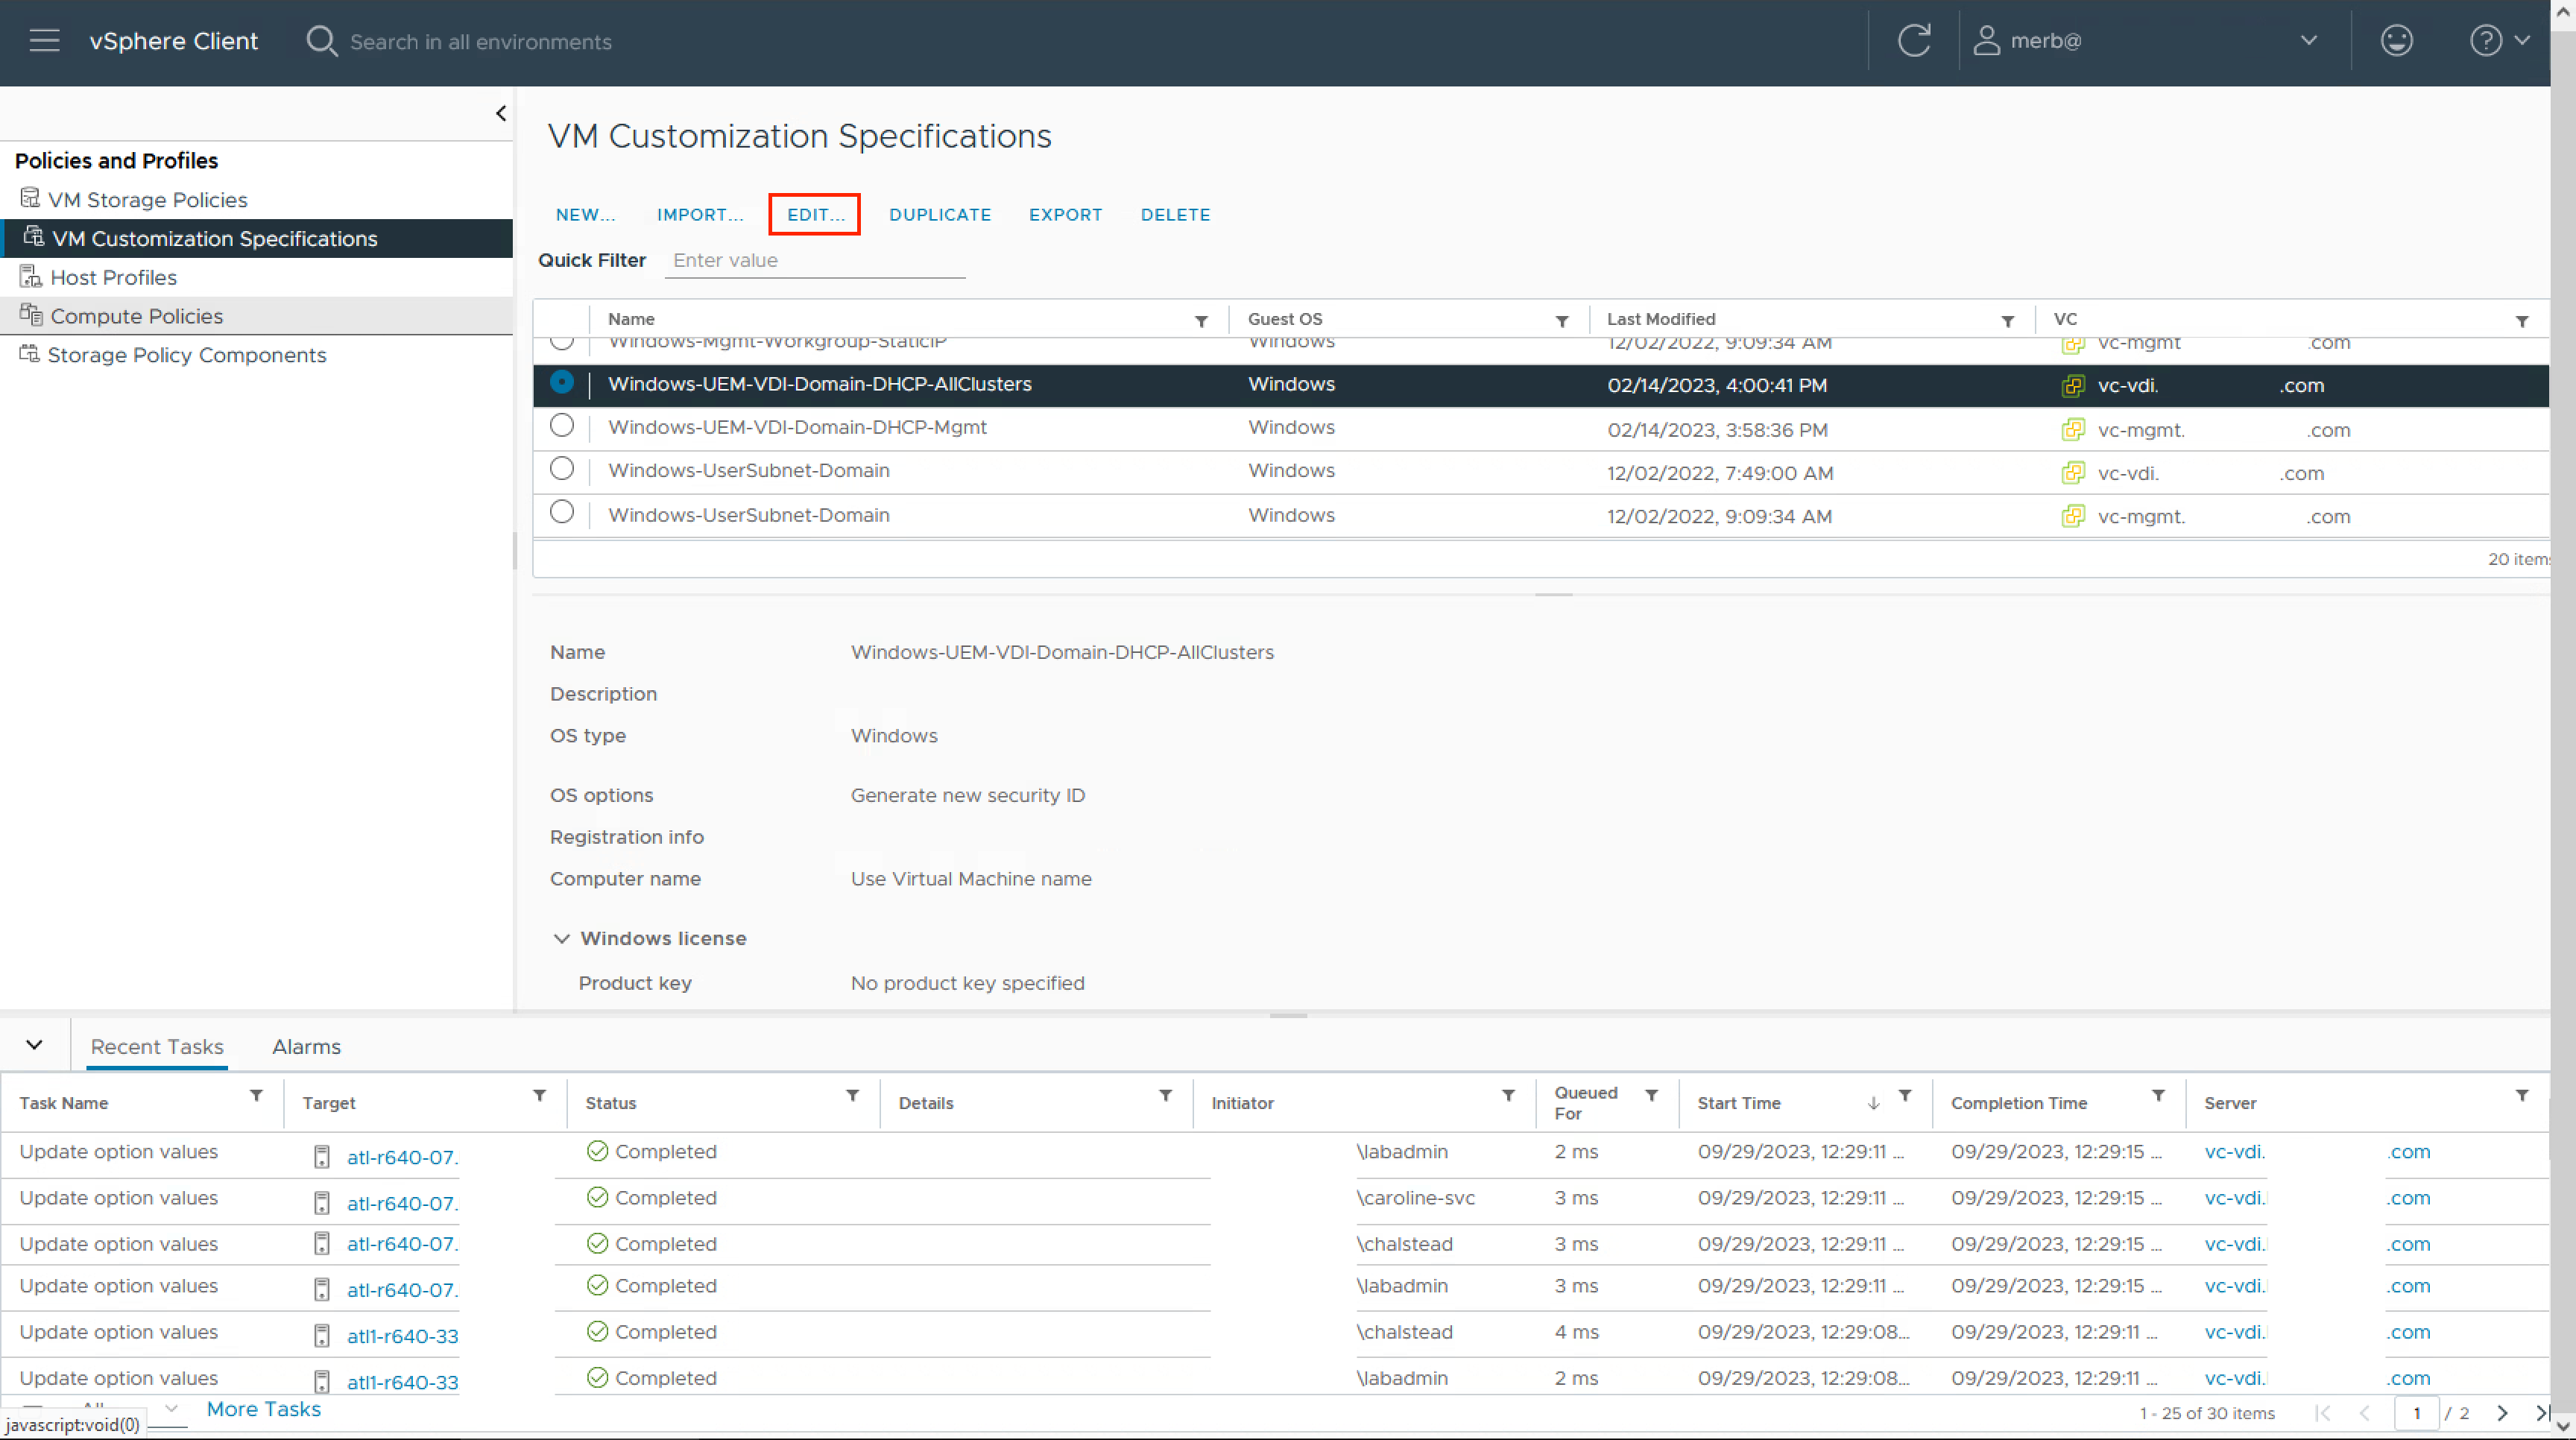The width and height of the screenshot is (2576, 1440).
Task: Click the EDIT... button
Action: point(814,214)
